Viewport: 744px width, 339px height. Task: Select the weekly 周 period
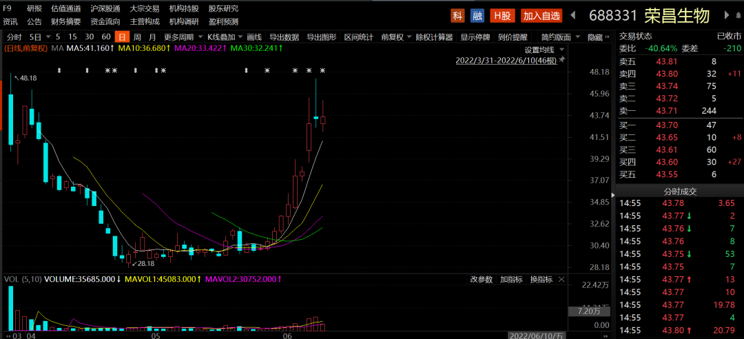[138, 37]
